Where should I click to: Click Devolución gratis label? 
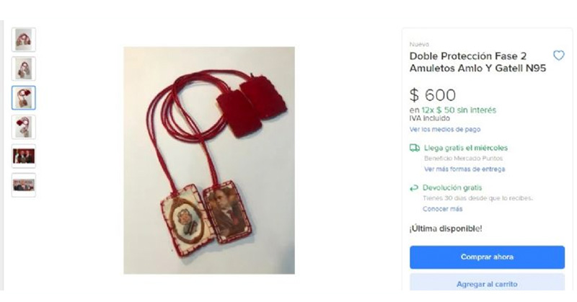[x=452, y=187]
